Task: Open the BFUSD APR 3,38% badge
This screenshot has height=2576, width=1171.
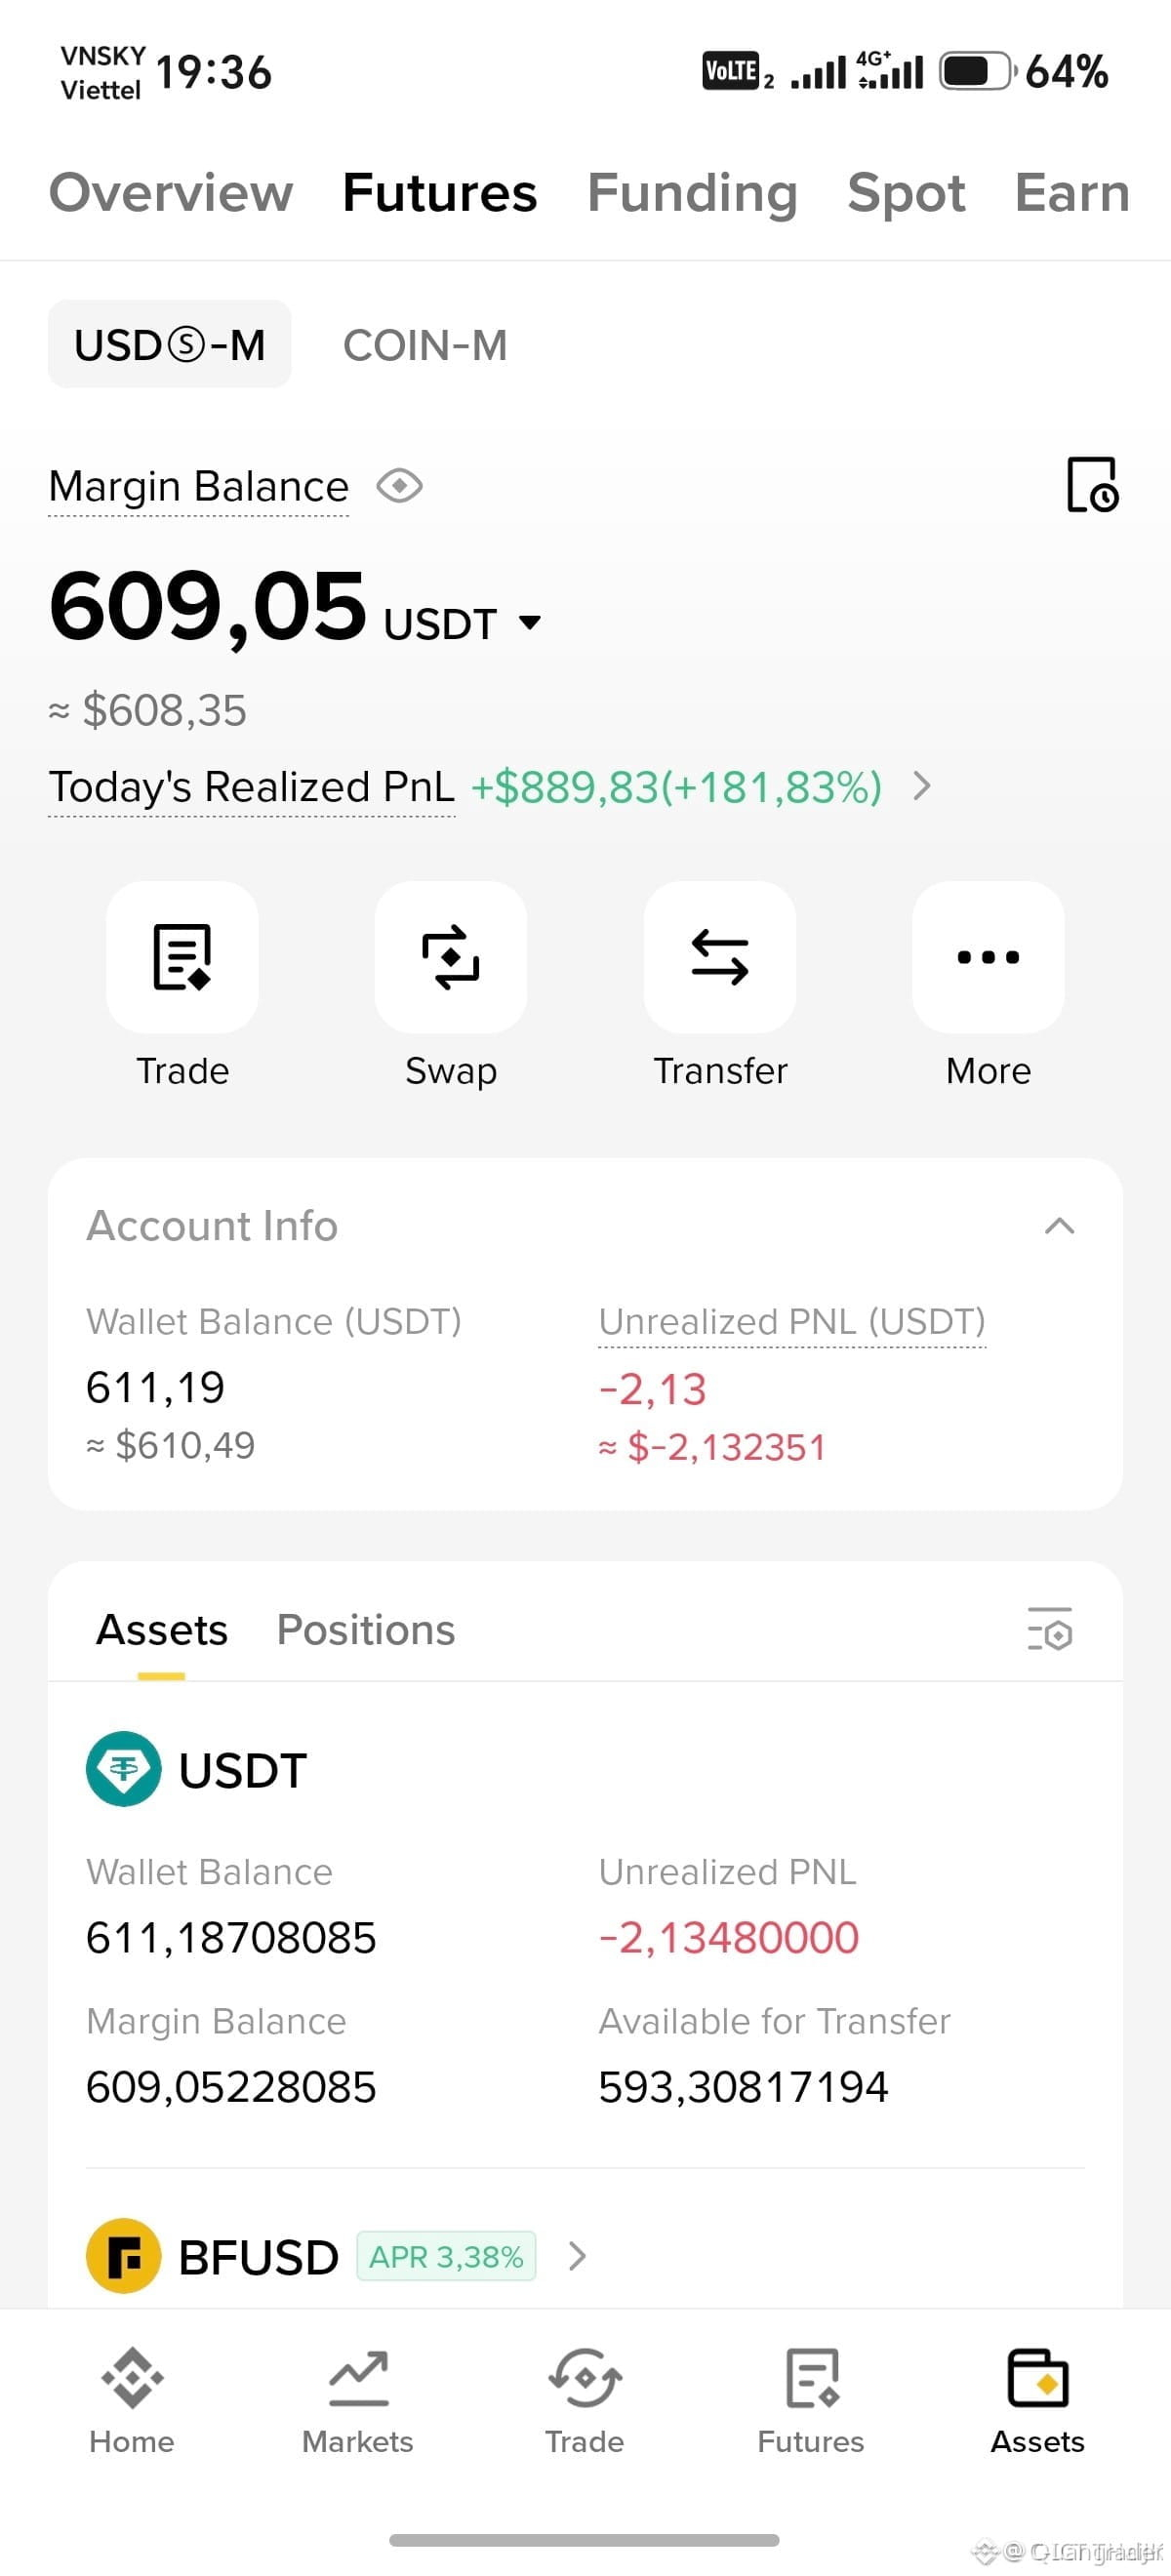Action: [x=446, y=2257]
